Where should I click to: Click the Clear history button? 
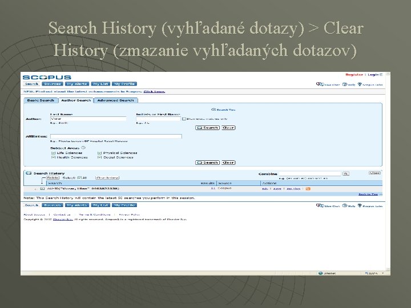coord(107,177)
